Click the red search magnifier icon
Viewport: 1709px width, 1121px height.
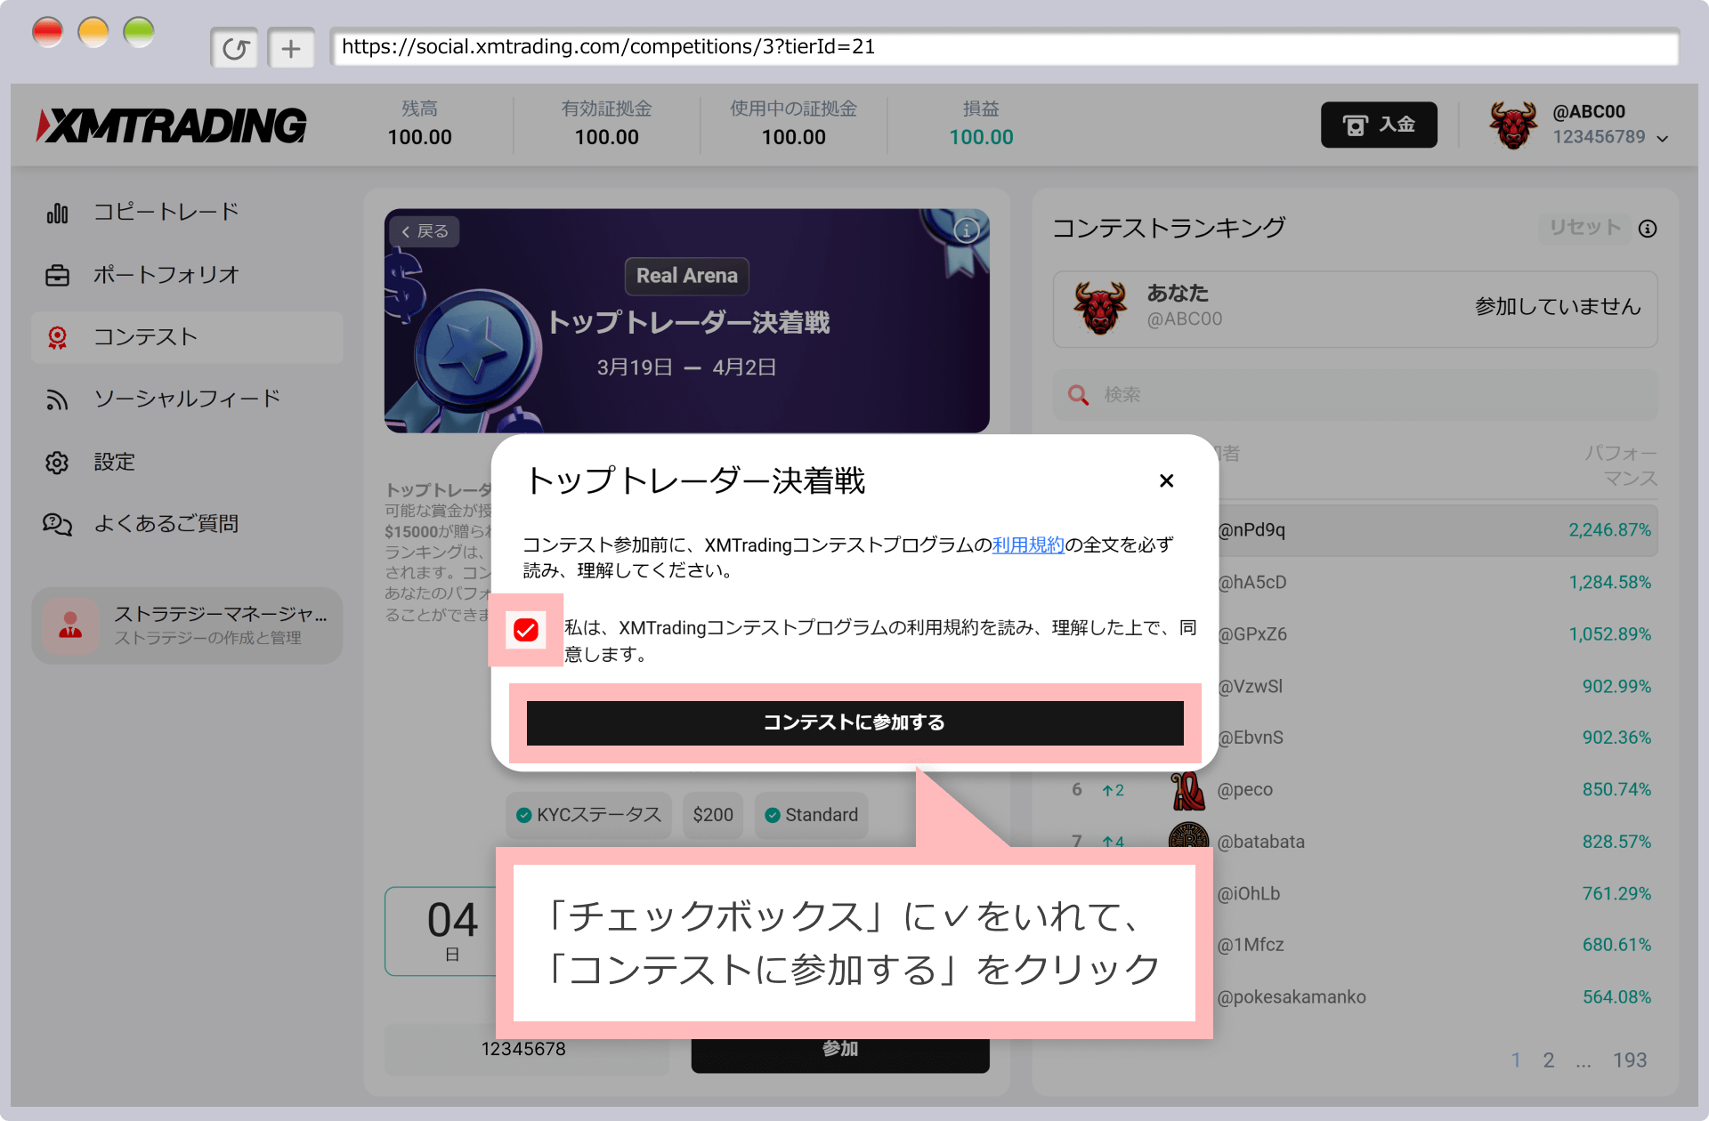coord(1078,395)
